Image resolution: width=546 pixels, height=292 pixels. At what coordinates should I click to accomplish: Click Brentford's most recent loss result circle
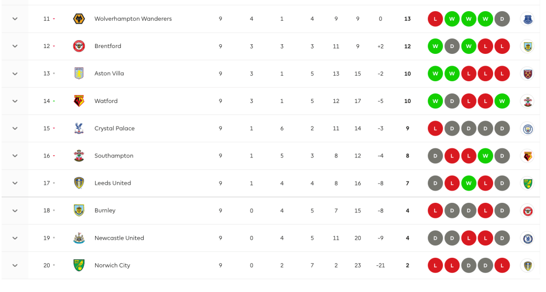[x=502, y=46]
